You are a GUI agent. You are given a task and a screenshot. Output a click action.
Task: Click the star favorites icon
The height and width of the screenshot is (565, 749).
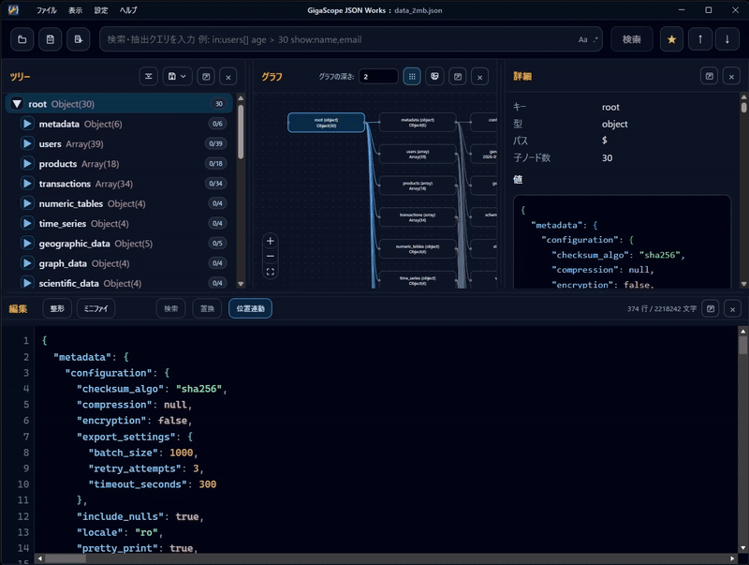(x=671, y=39)
